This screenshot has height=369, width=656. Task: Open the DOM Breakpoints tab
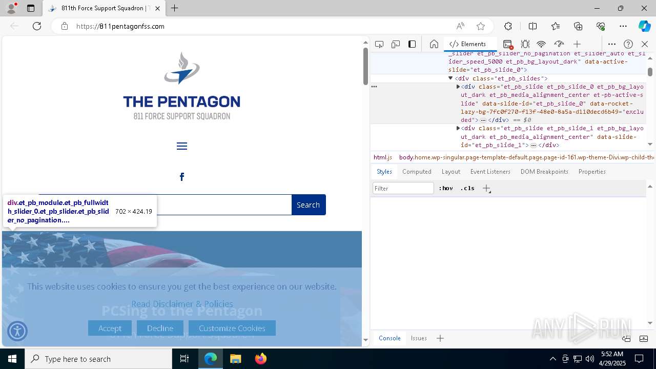[544, 172]
